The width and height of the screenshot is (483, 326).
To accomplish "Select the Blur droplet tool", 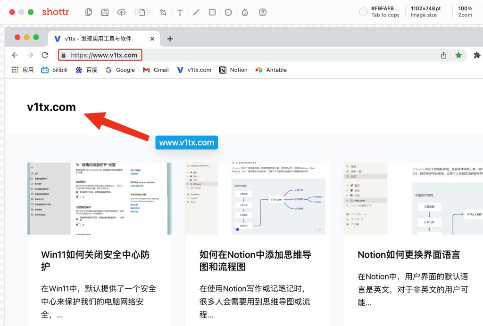I will point(245,12).
